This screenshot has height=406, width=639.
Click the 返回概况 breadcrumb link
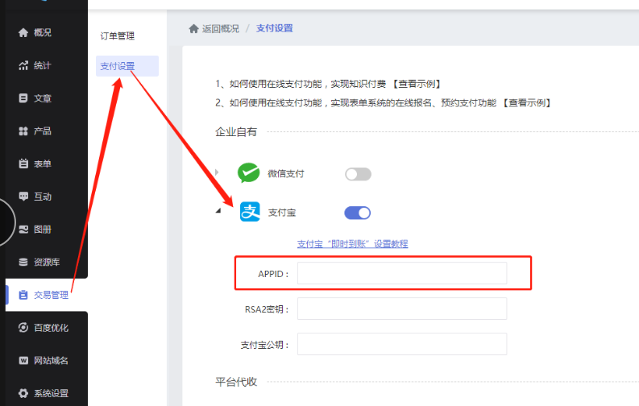221,28
